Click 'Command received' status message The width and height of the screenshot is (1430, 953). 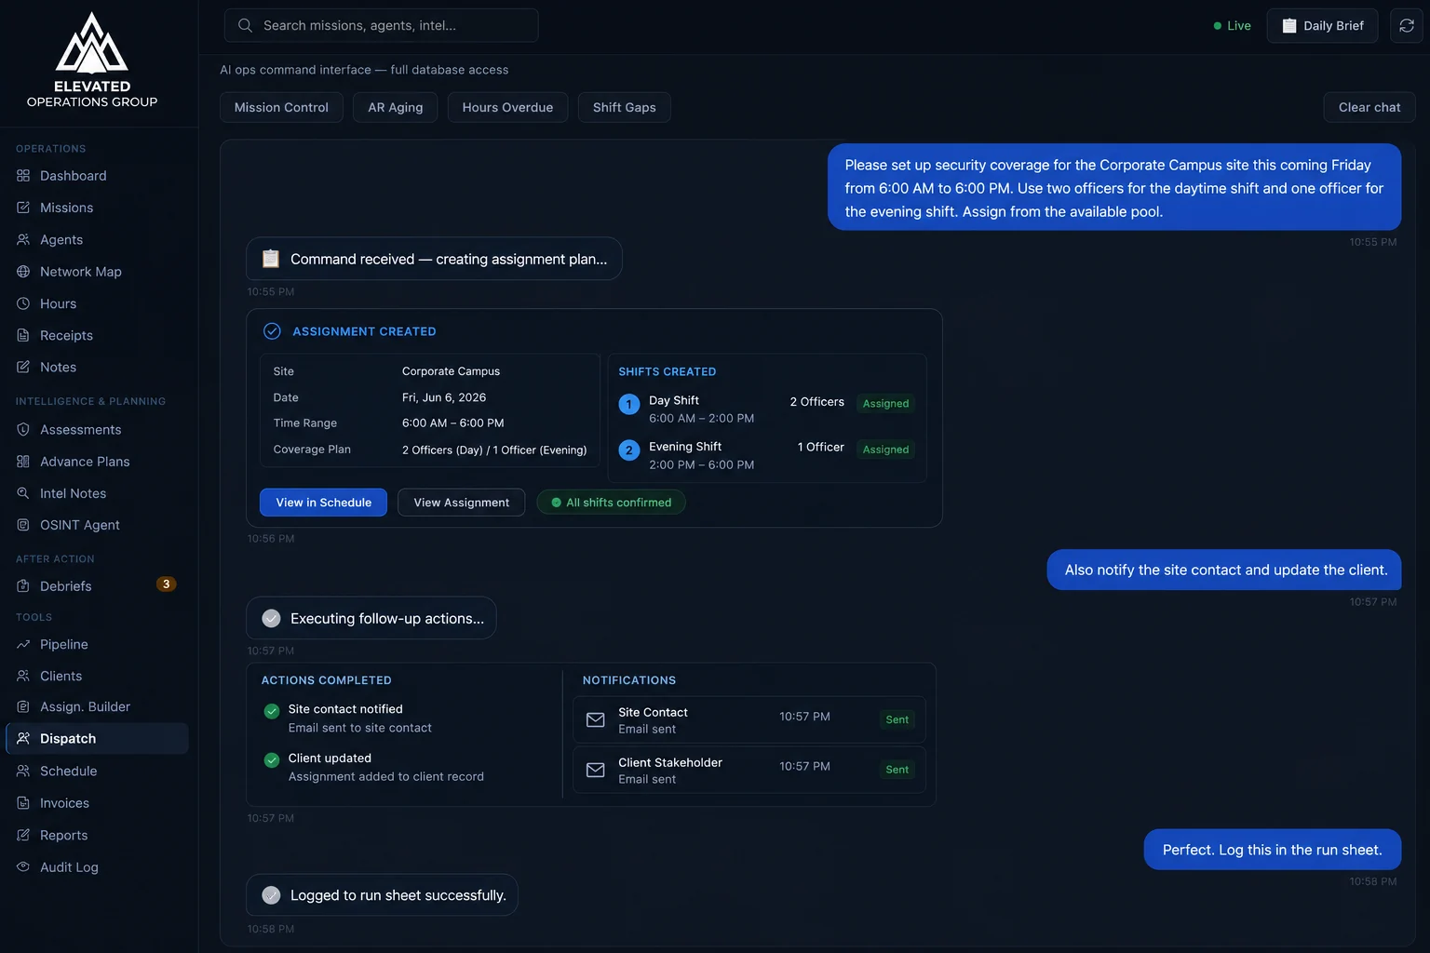pos(434,259)
